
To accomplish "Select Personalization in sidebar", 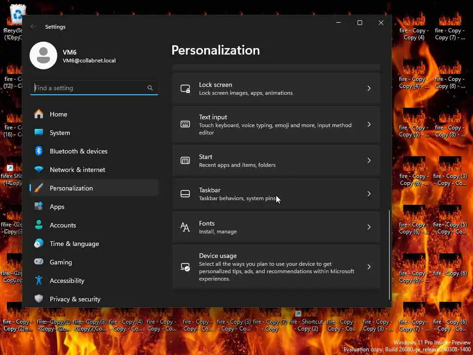I will coord(94,188).
